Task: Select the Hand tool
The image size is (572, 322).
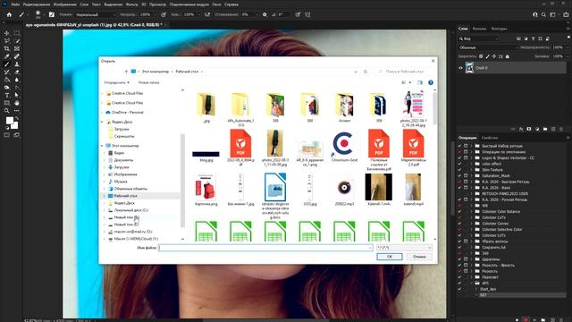Action: coord(17,103)
